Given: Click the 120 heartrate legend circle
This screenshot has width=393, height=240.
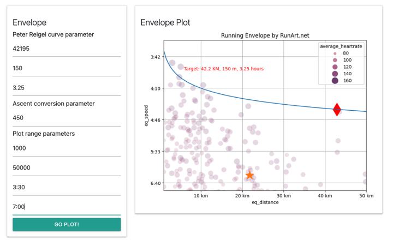Looking at the screenshot, I should tap(335, 67).
